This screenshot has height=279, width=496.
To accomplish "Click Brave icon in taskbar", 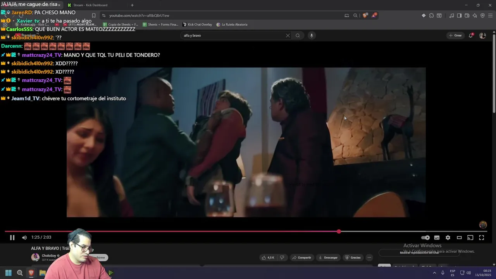I will 31,273.
